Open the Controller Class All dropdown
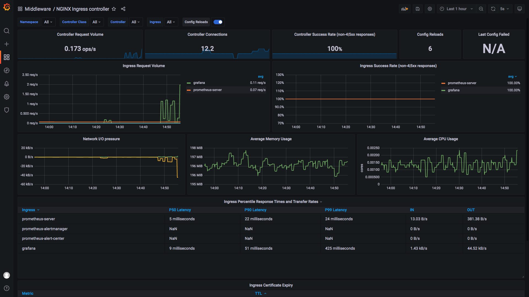The image size is (529, 297). tap(97, 22)
